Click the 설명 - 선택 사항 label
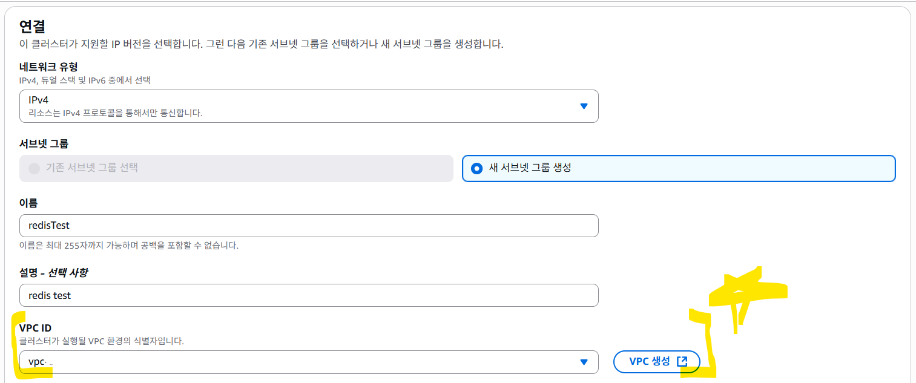 tap(53, 272)
